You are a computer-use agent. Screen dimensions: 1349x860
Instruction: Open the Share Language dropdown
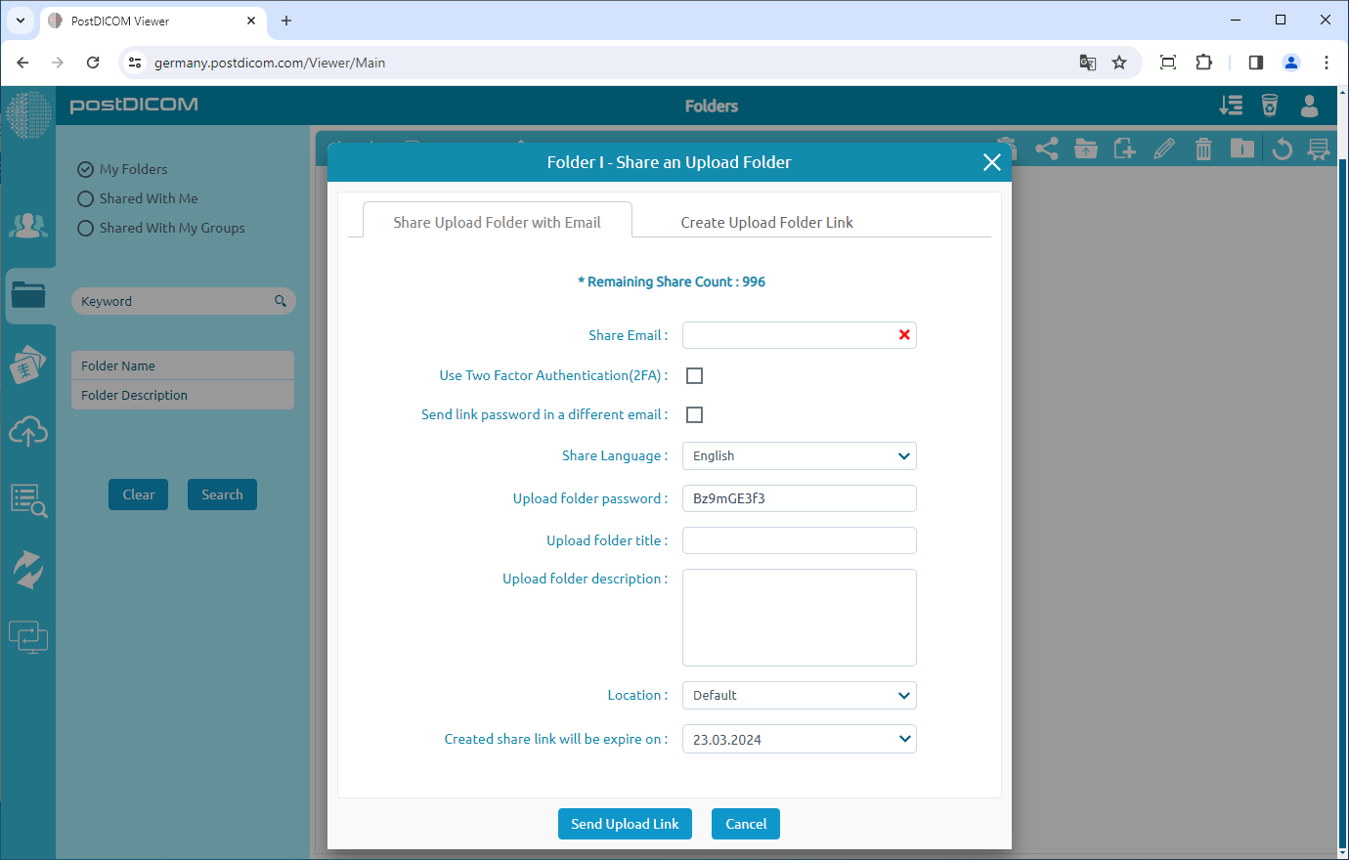(799, 456)
